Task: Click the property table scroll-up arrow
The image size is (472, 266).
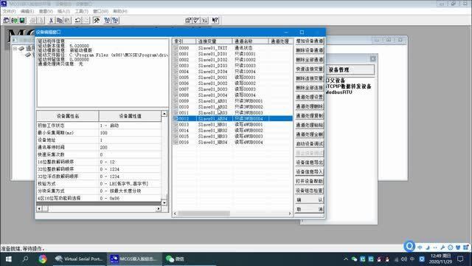Action: 164,114
